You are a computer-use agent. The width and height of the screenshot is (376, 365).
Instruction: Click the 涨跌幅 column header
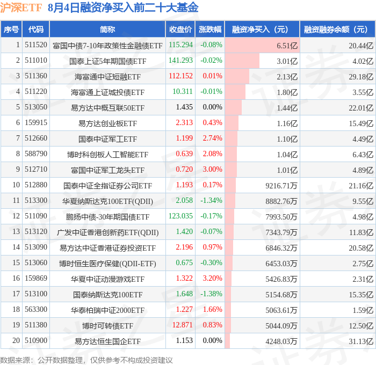point(210,29)
